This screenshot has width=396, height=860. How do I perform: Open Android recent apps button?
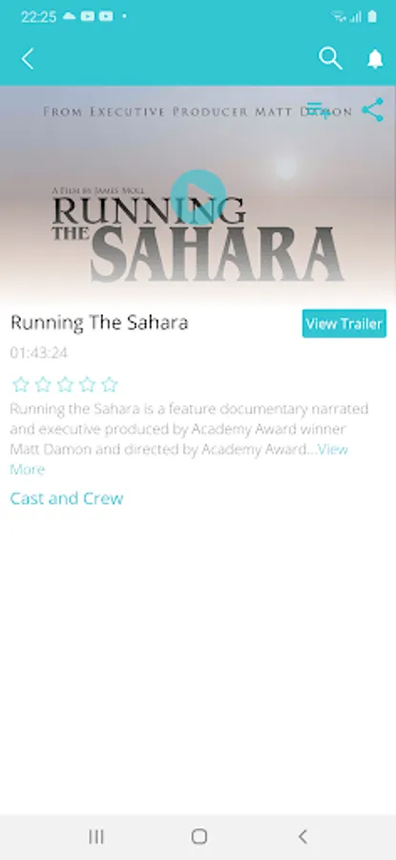(x=96, y=836)
